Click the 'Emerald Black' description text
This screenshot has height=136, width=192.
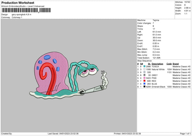(158, 87)
